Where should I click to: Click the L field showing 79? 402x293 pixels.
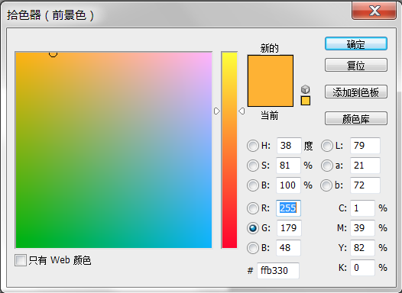point(365,146)
